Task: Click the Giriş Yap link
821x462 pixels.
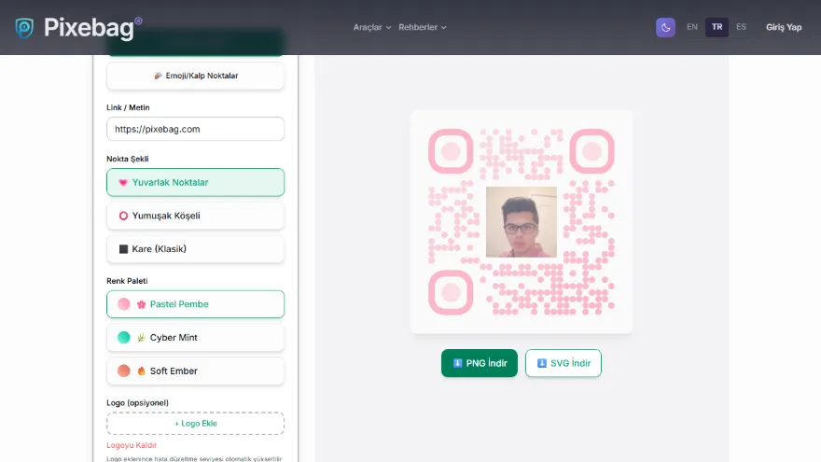Action: [784, 27]
